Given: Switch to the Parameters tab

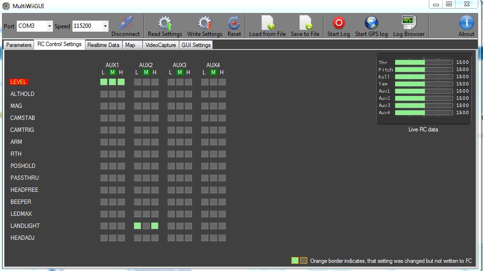Looking at the screenshot, I should coord(19,45).
